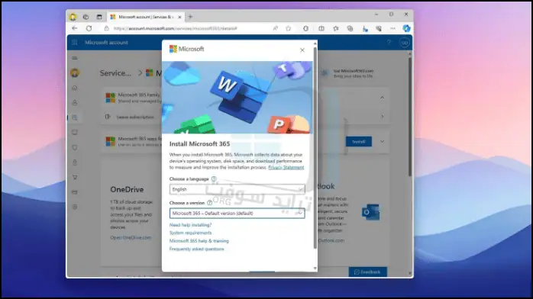
Task: Open the Choose a language dropdown
Action: (x=237, y=189)
